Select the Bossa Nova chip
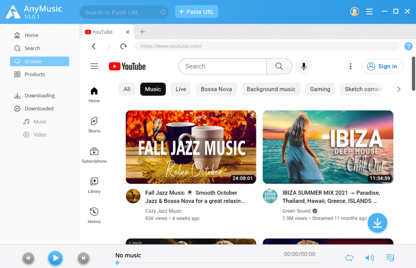The width and height of the screenshot is (416, 268). point(216,89)
